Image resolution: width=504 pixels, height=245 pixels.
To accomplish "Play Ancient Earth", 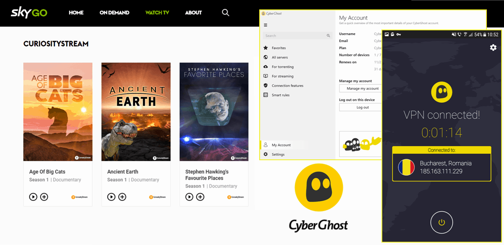I will (x=111, y=197).
